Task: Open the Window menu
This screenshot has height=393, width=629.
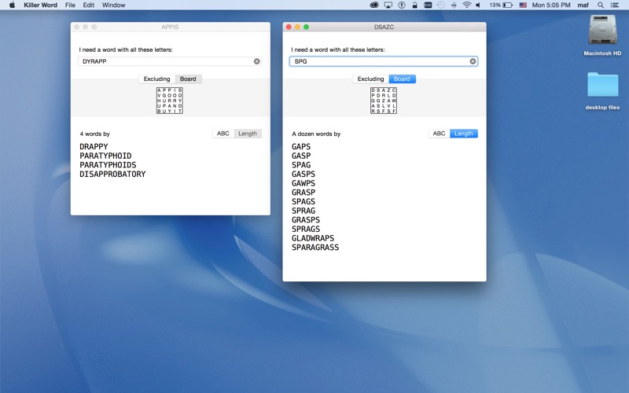Action: [113, 5]
